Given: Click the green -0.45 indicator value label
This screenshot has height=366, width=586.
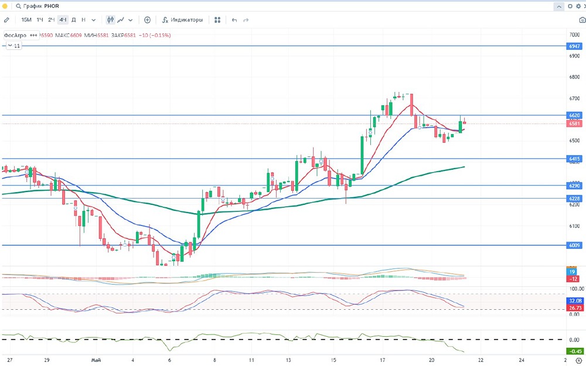Looking at the screenshot, I should tap(574, 351).
